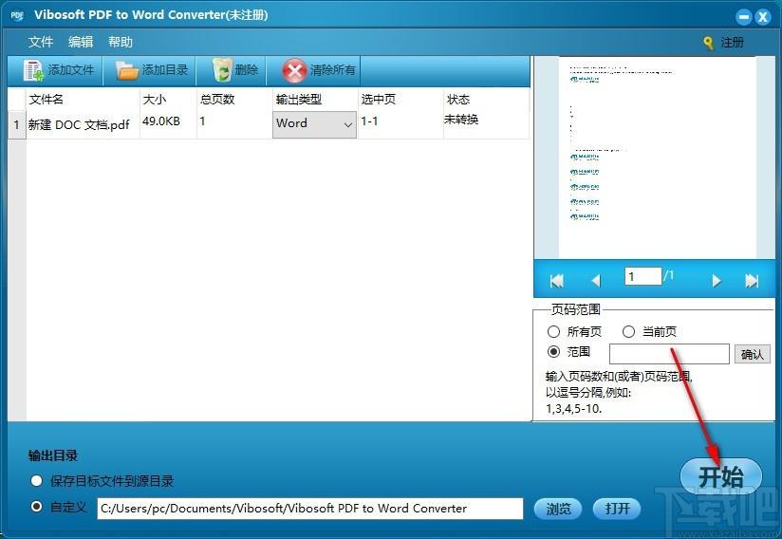Click the 打开 open folder button
This screenshot has height=539, width=782.
tap(617, 509)
